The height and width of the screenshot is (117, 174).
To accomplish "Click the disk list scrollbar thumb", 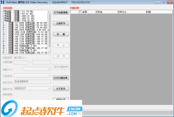I will (49, 30).
